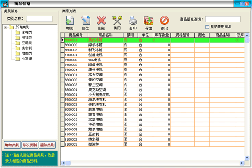Viewport: 252px width, 168px height.
Task: Select row 微波炉
Action: 153,145
